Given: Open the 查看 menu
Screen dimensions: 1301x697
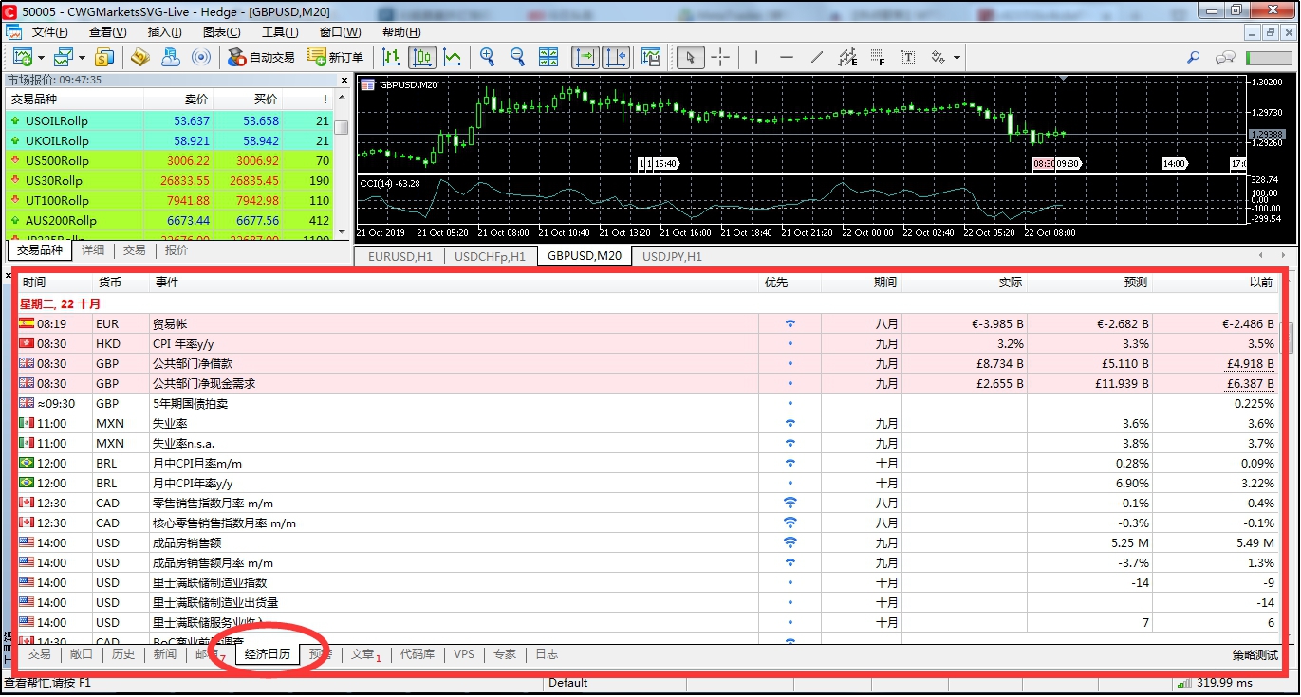Looking at the screenshot, I should pos(108,32).
